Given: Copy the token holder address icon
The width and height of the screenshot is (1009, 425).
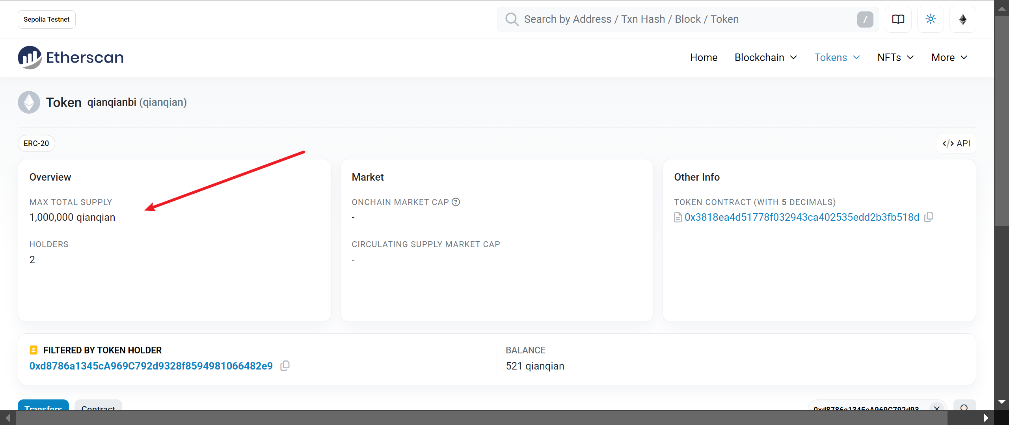Looking at the screenshot, I should pos(285,366).
